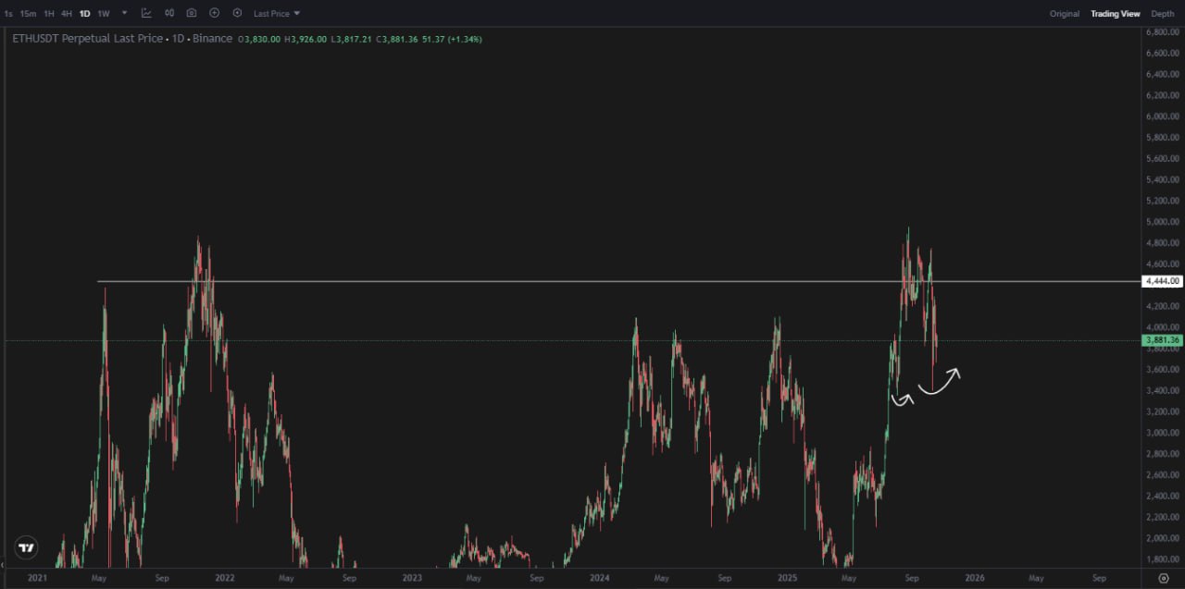
Task: Select the 1s timeframe interval
Action: pyautogui.click(x=8, y=14)
